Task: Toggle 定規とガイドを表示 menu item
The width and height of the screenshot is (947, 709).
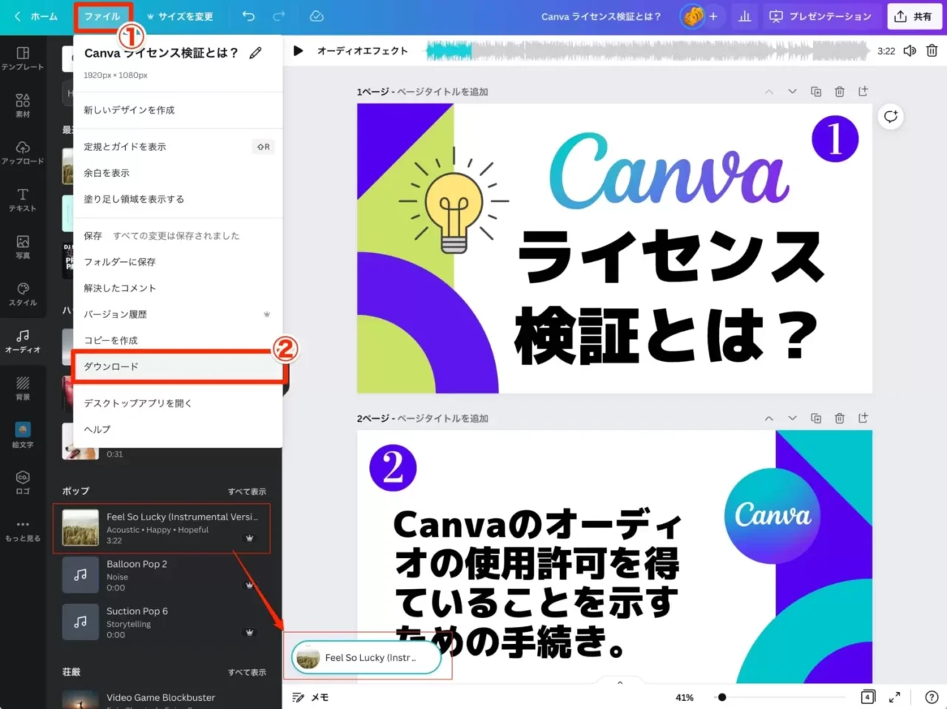Action: tap(178, 147)
